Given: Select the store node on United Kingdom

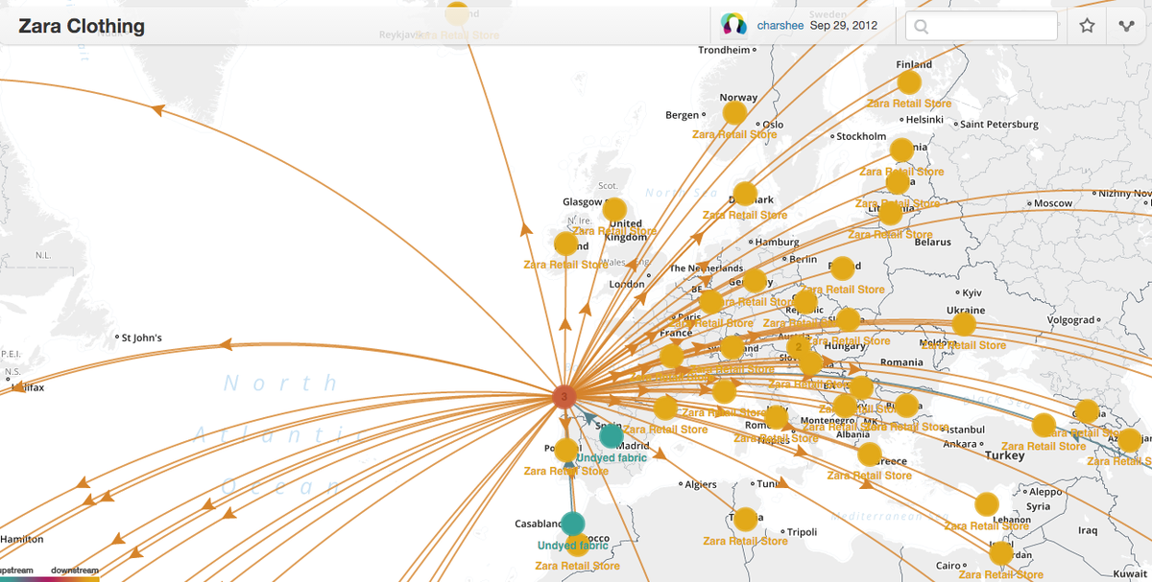Looking at the screenshot, I should 614,210.
